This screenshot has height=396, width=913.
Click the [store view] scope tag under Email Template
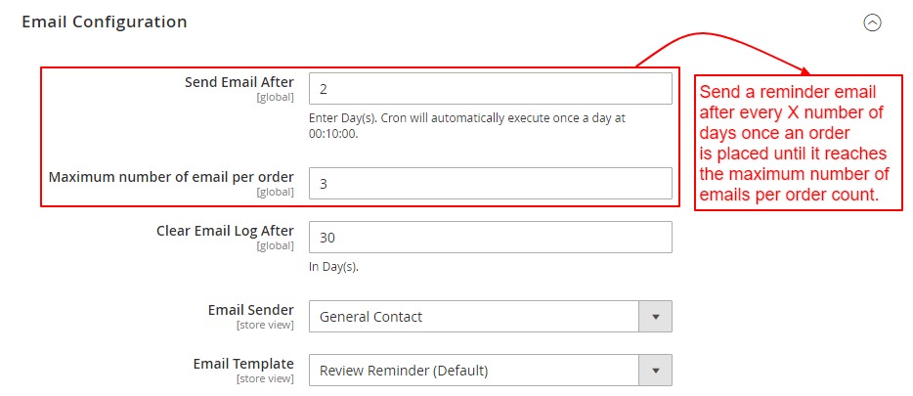[264, 378]
